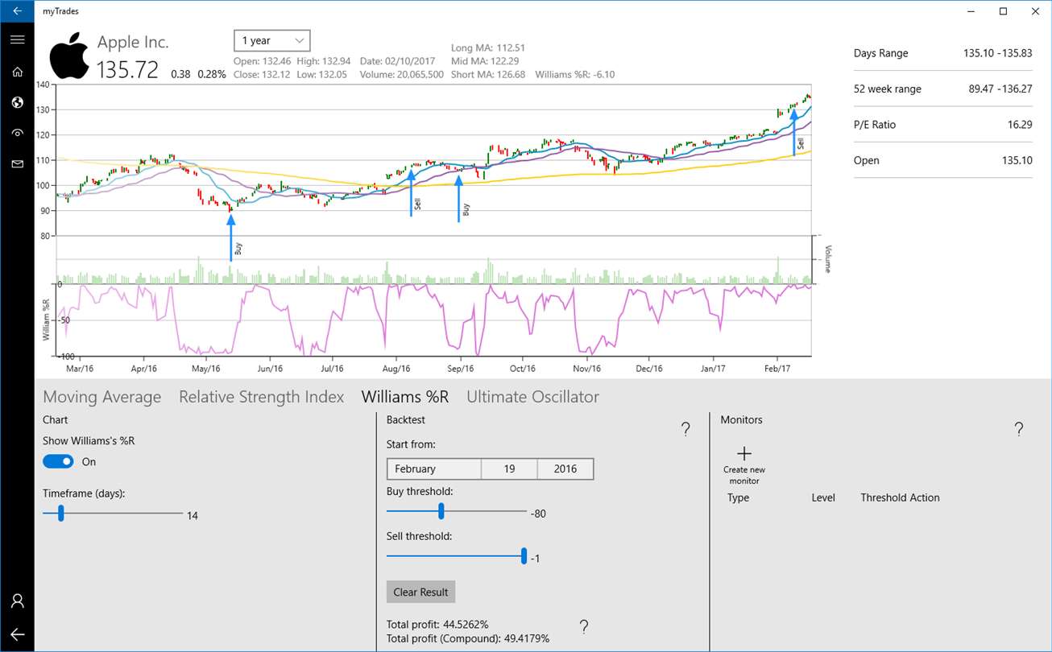This screenshot has height=652, width=1052.
Task: Click the 52 week range value 89.47 -136.27
Action: pyautogui.click(x=1000, y=89)
